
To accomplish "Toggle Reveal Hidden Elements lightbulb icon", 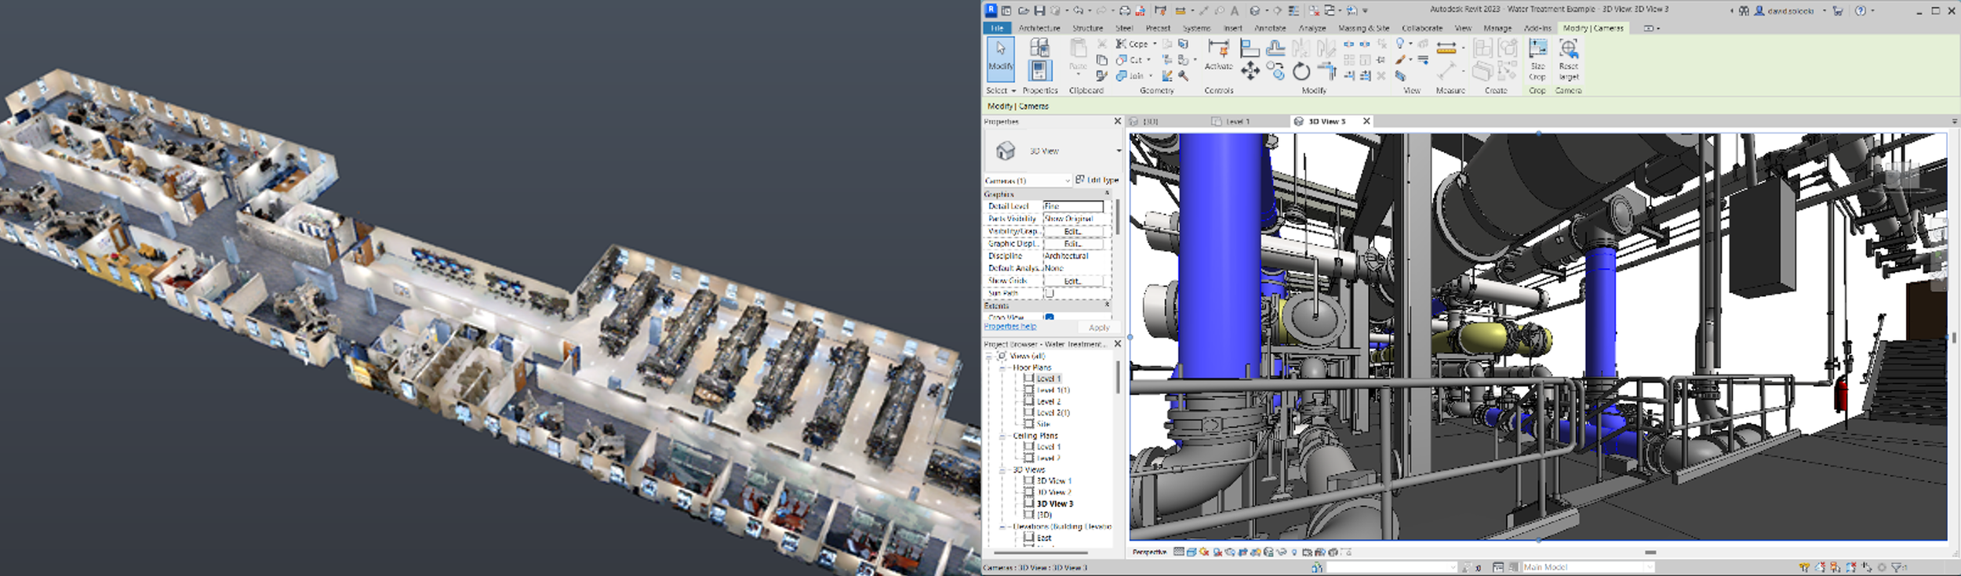I will pyautogui.click(x=1294, y=552).
